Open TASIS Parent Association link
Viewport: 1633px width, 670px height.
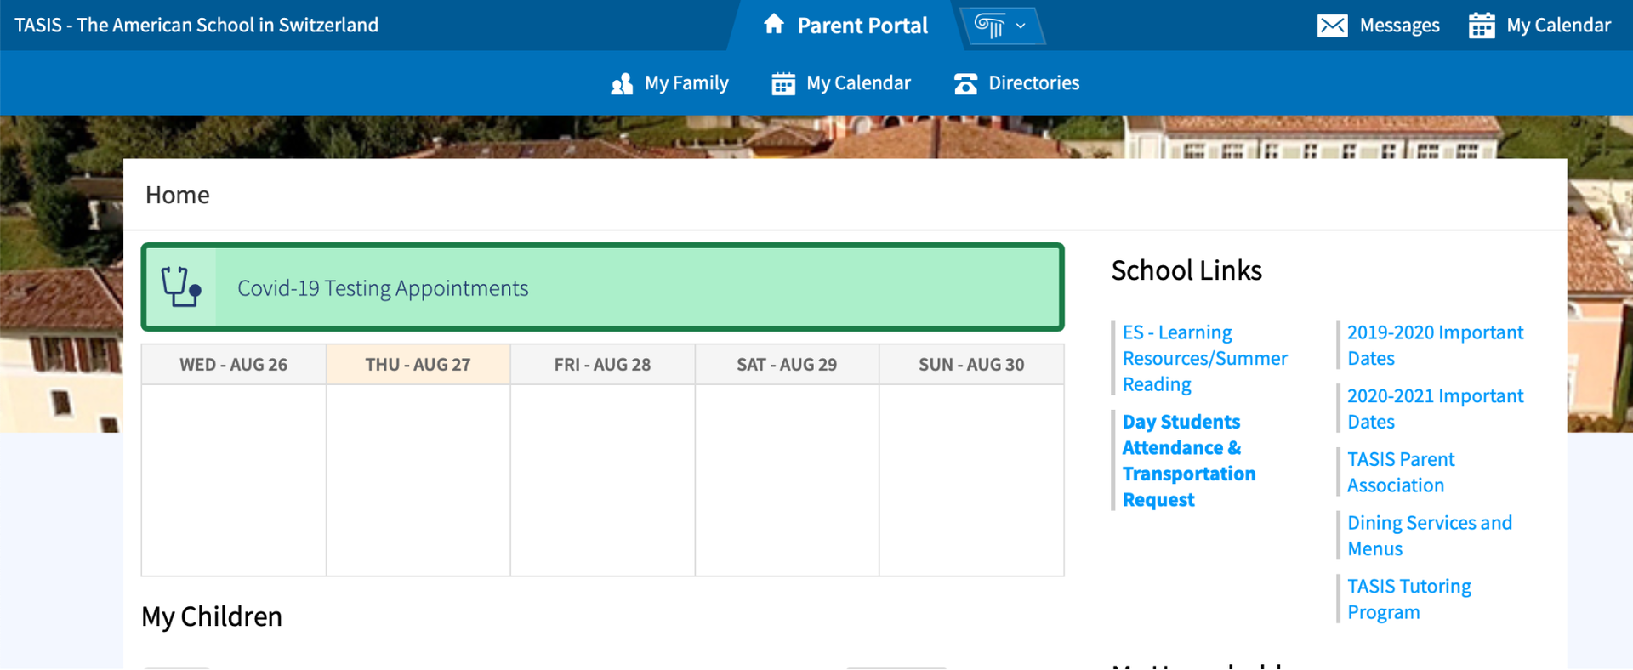click(x=1401, y=472)
